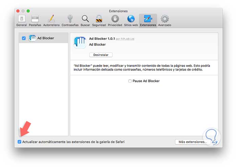
Task: Disable the Ad Blocker extension checkbox
Action: click(x=24, y=38)
